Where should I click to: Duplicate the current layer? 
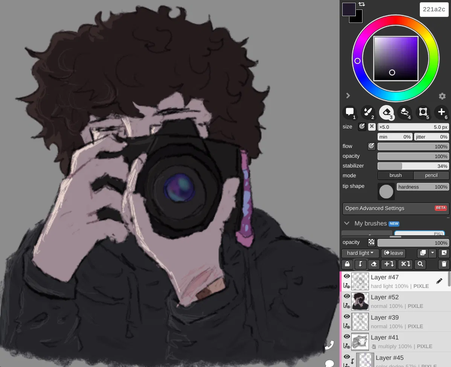pos(423,253)
